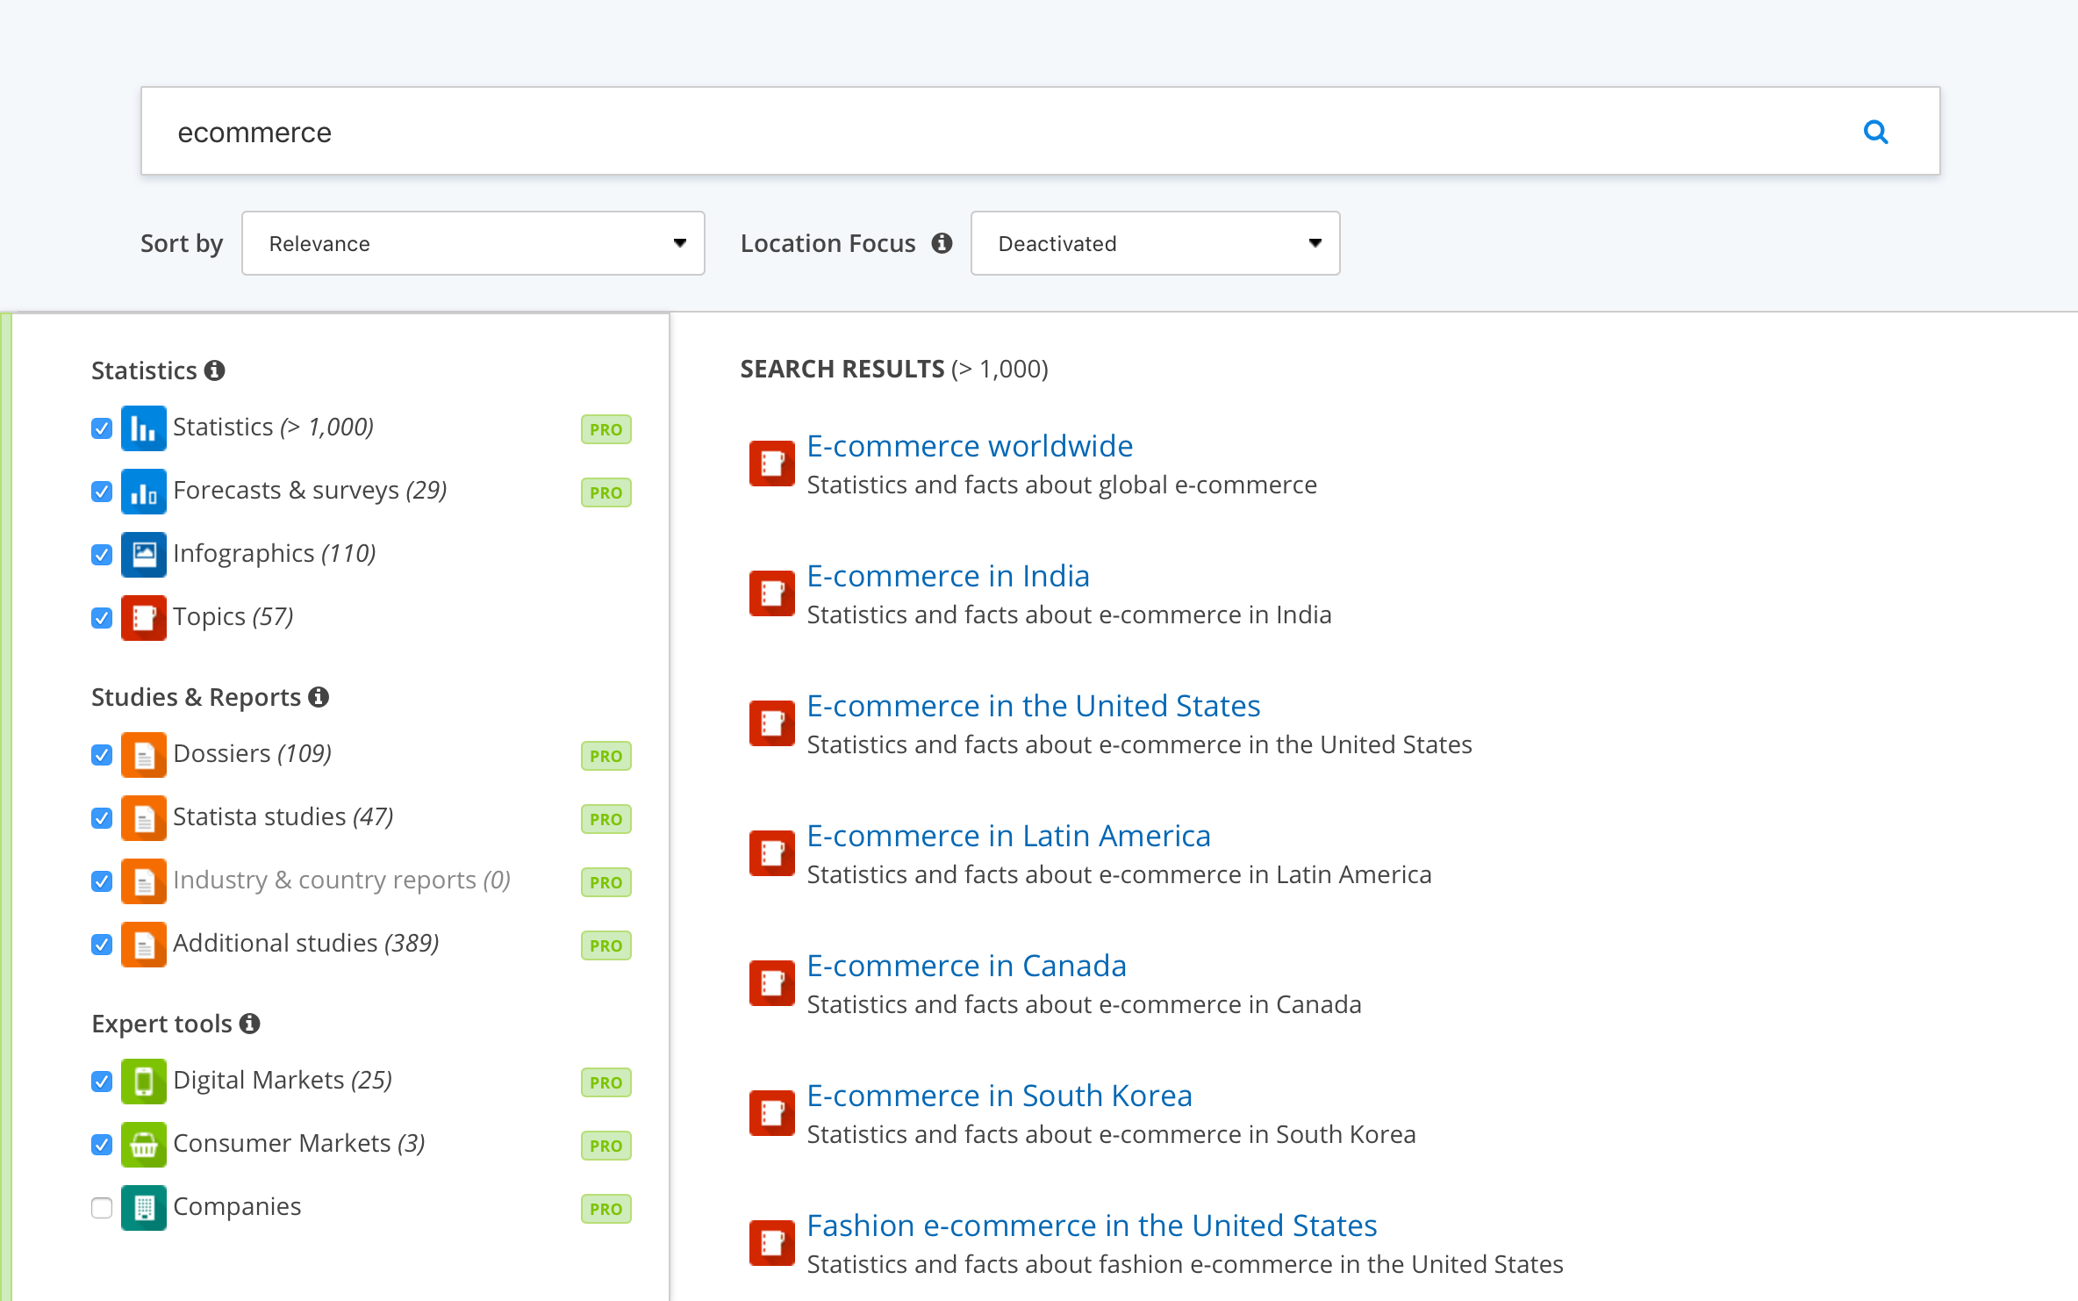Open the E-commerce worldwide link
The image size is (2078, 1301).
coord(970,446)
